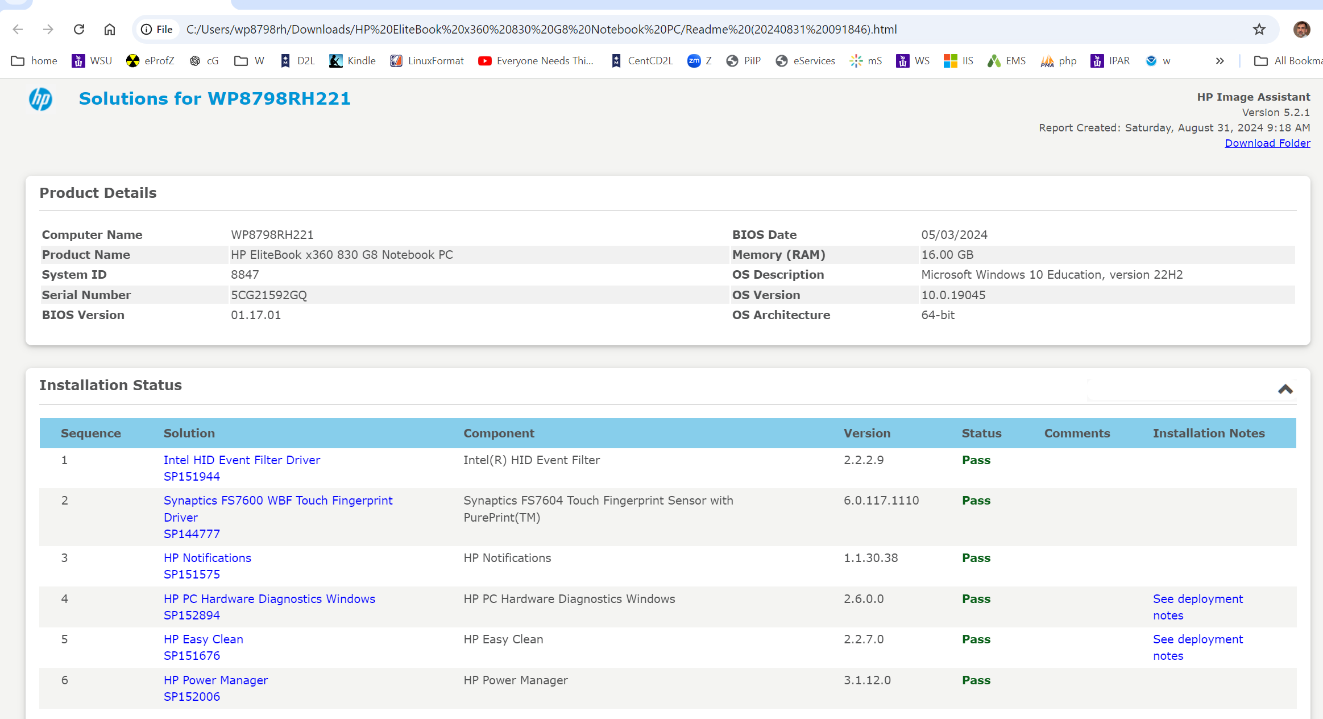Image resolution: width=1323 pixels, height=719 pixels.
Task: Select the BIOS version value 01.17.01
Action: tap(256, 315)
